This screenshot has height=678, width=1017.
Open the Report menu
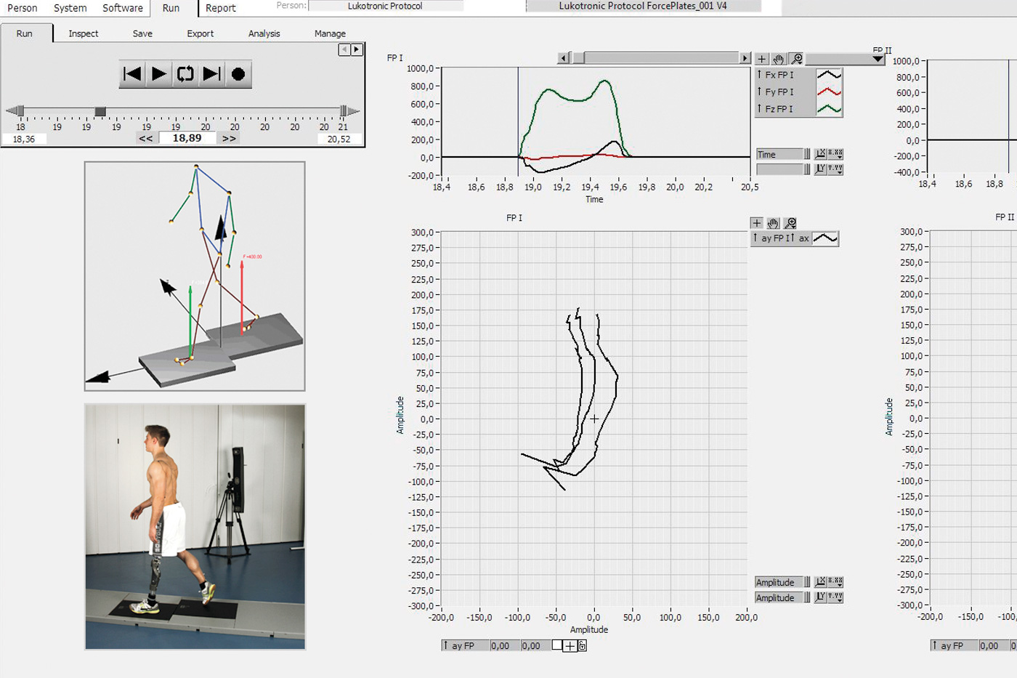coord(221,8)
